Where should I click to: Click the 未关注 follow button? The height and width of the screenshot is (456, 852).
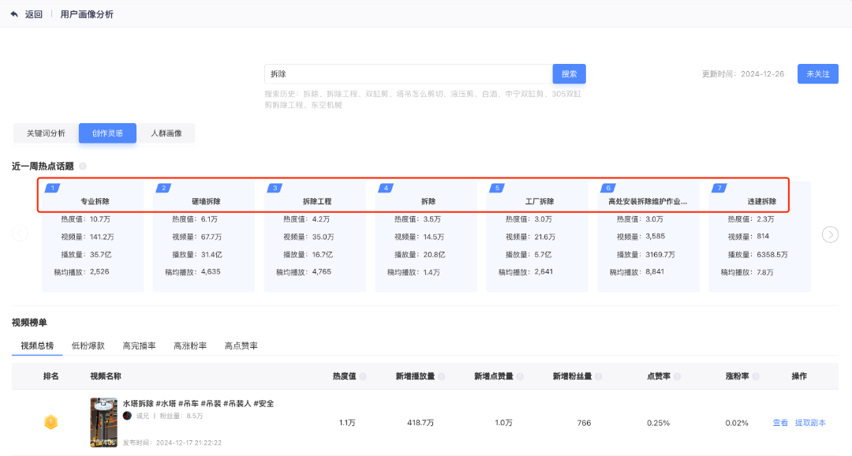pos(817,74)
